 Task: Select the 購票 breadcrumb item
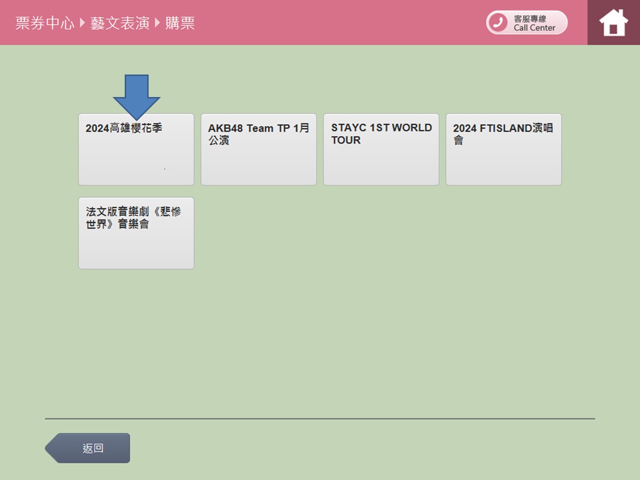click(x=180, y=22)
